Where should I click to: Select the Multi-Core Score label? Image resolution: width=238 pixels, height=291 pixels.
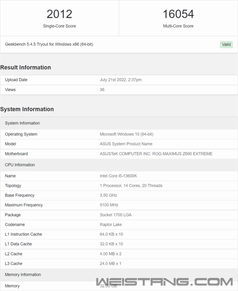178,26
